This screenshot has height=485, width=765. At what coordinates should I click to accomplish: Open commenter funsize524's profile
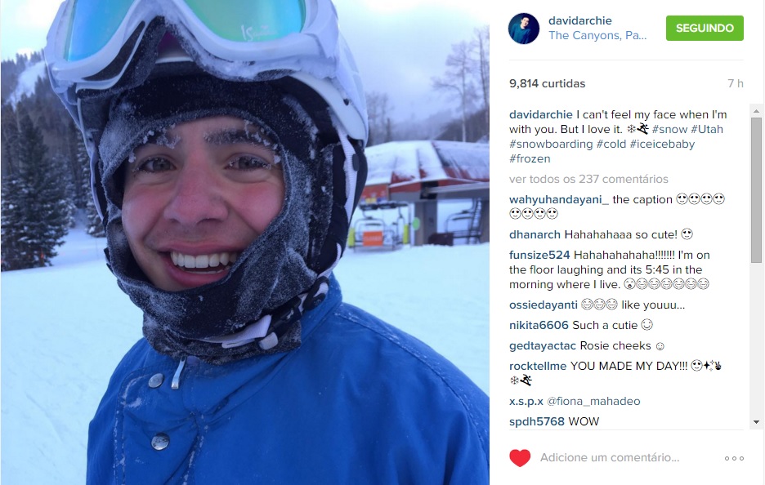click(539, 255)
